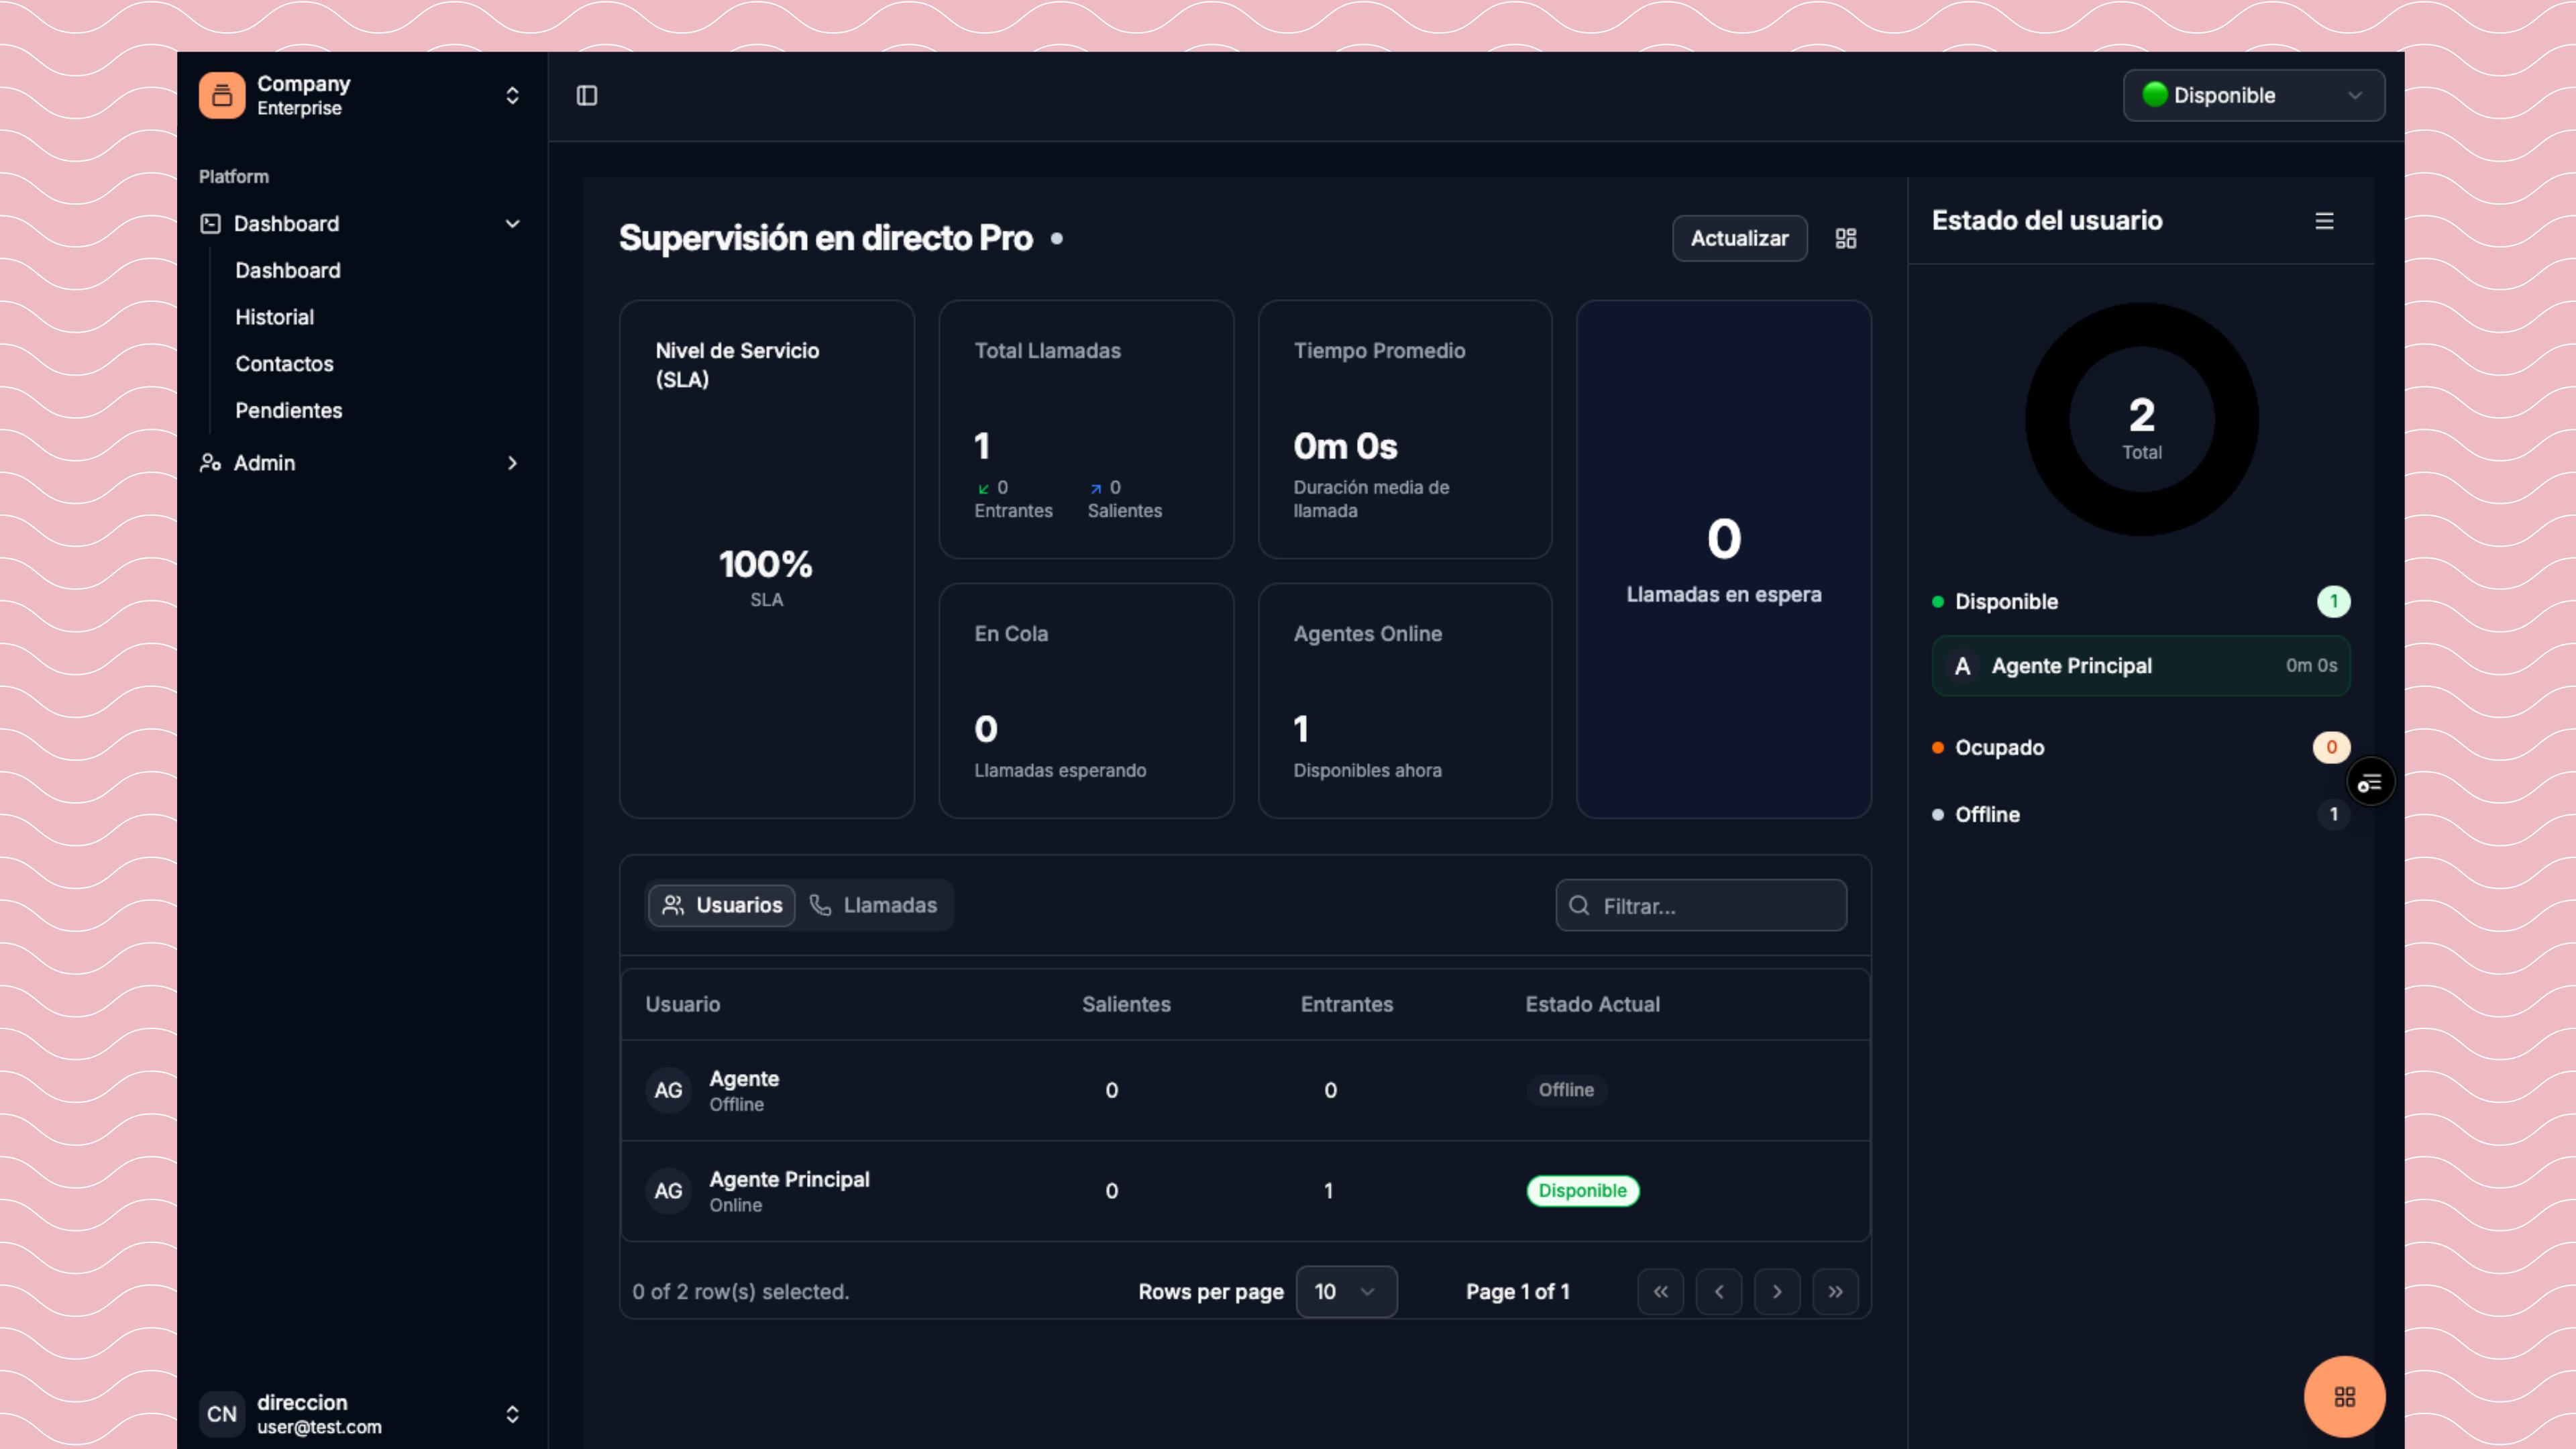
Task: Switch to the Llamadas view toggle
Action: [x=874, y=905]
